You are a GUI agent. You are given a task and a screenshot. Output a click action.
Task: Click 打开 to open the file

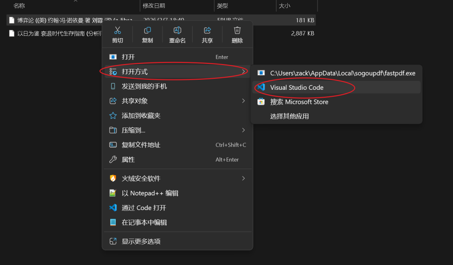point(128,57)
